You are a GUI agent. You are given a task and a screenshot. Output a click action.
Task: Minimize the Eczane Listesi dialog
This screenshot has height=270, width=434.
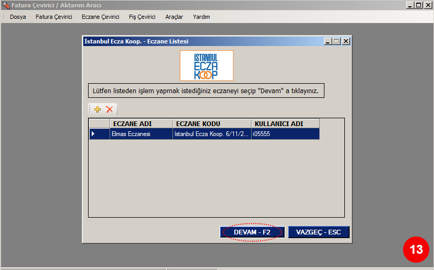click(x=328, y=41)
